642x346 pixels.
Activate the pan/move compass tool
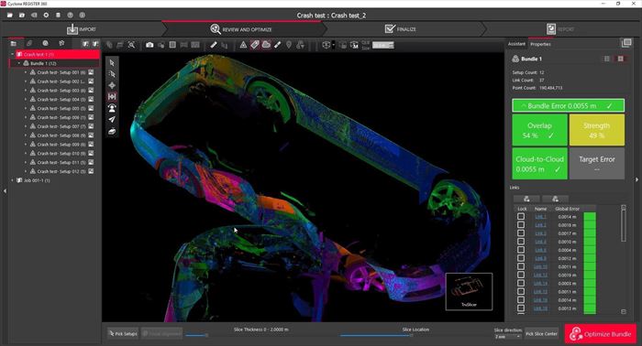112,85
